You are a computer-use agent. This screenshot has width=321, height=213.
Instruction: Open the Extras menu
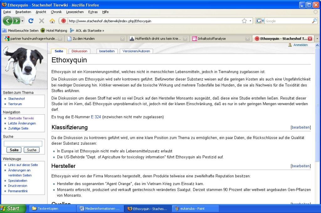tap(93, 12)
